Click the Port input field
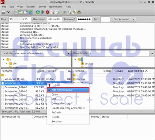Viewport: 155px width, 140px height. 105,19
